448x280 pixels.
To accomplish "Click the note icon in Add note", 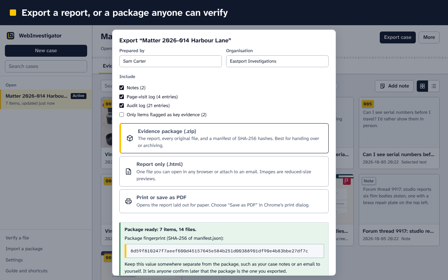I will [383, 86].
